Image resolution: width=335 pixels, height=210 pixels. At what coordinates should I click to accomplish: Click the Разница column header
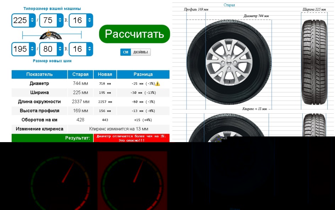tap(143, 74)
